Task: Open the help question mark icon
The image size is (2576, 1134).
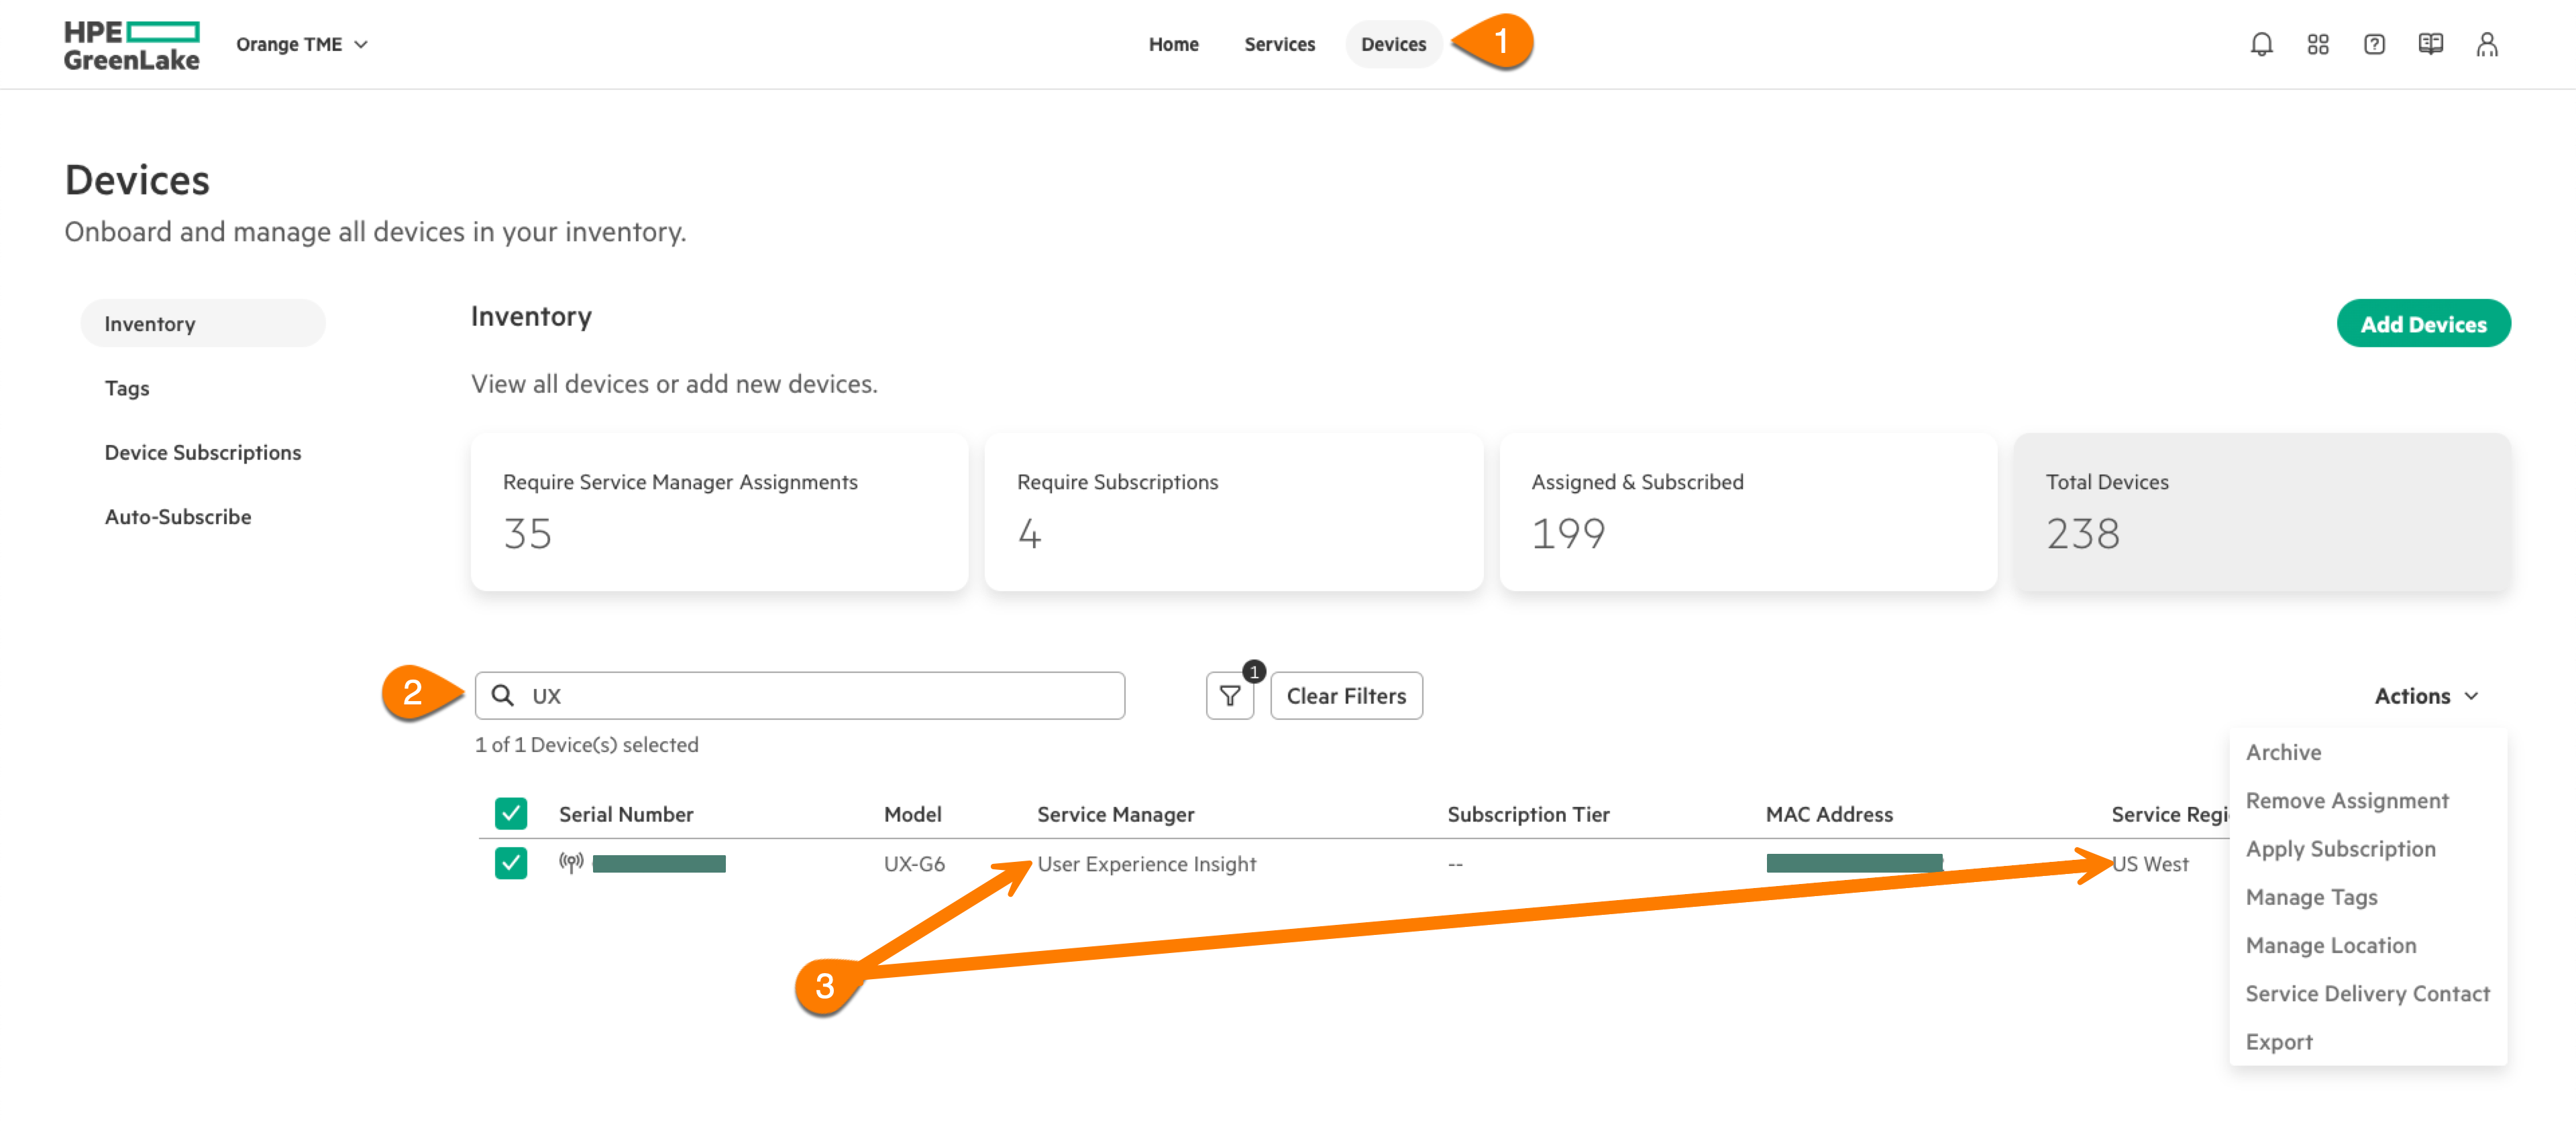Action: pos(2374,44)
